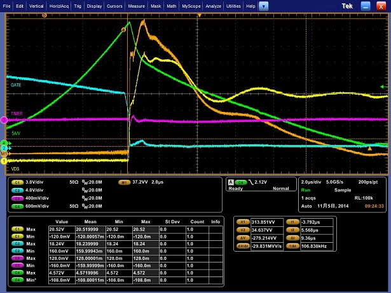Click the 20.52V value in C1 Max row

point(62,229)
